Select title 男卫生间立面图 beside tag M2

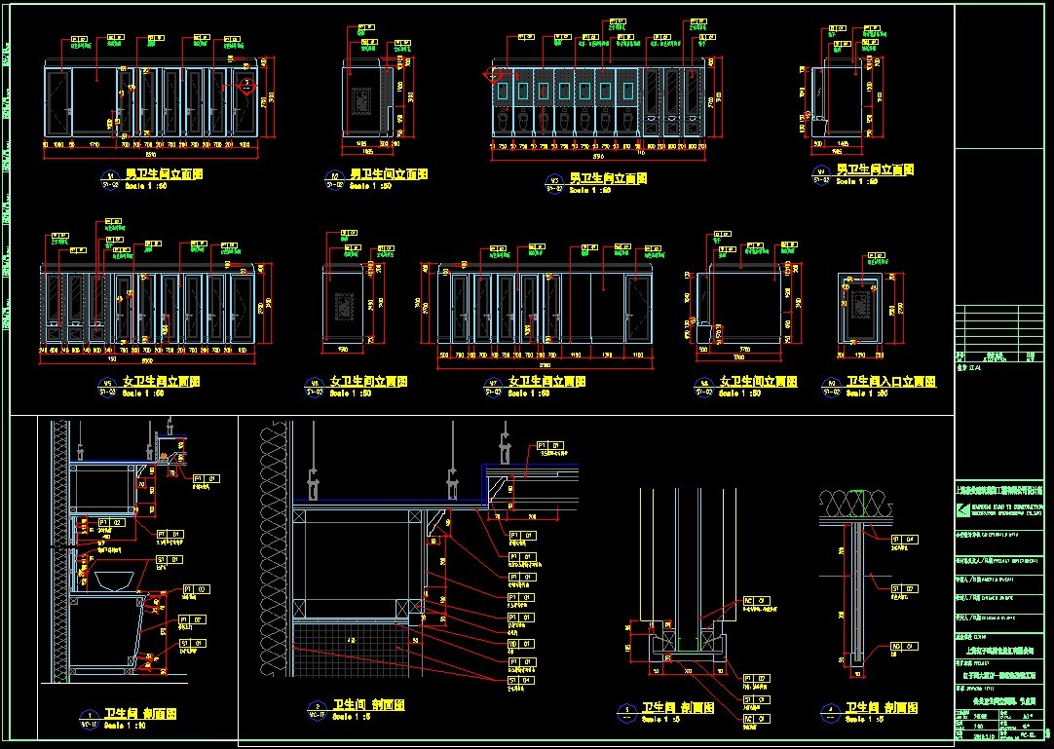pyautogui.click(x=390, y=174)
